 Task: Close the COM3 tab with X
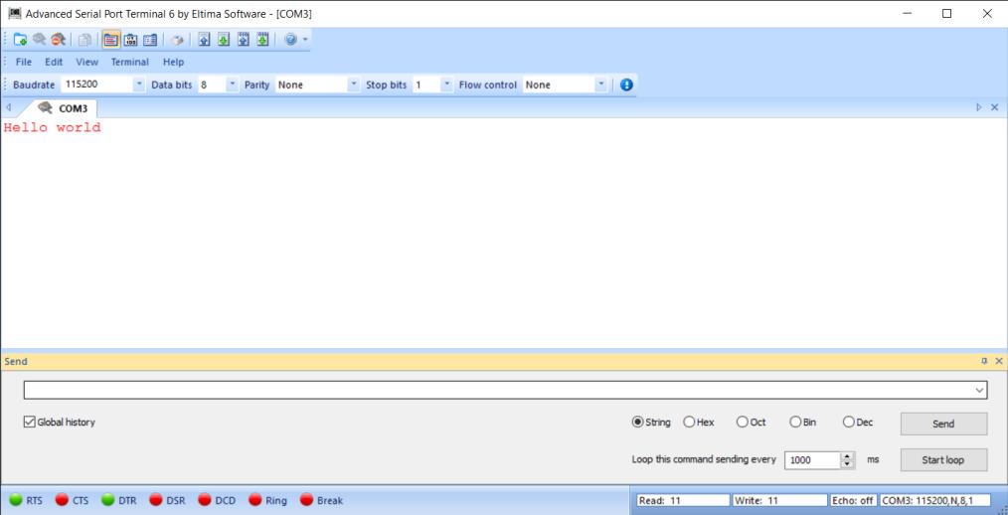tap(994, 107)
